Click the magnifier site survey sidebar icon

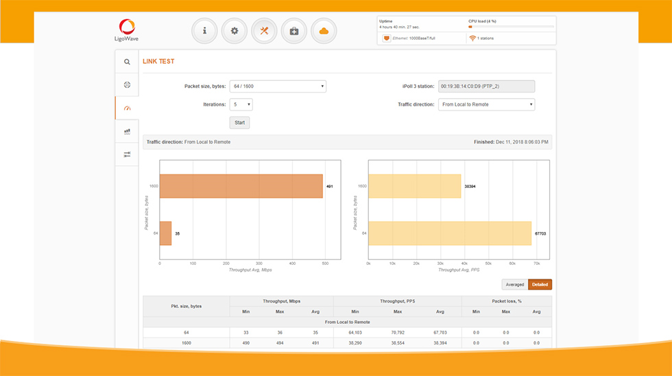click(x=127, y=62)
